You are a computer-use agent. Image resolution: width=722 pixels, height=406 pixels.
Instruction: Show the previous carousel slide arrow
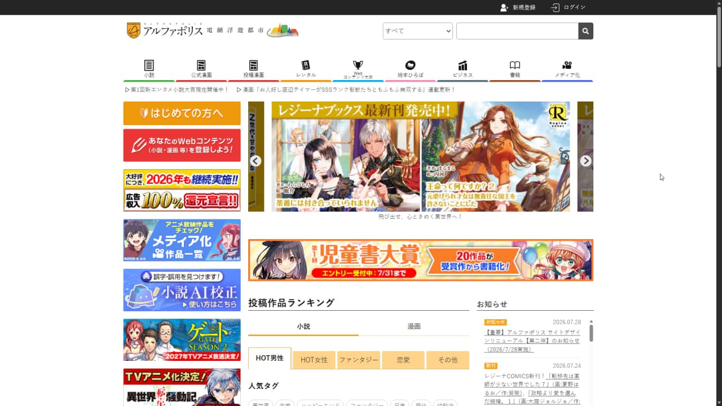click(256, 161)
